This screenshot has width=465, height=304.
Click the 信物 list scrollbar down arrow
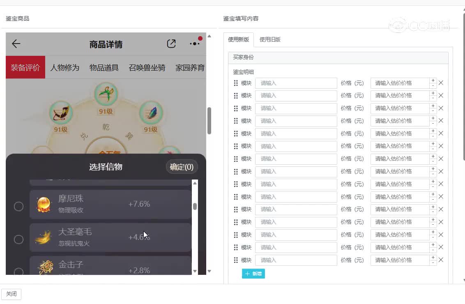coord(195,271)
